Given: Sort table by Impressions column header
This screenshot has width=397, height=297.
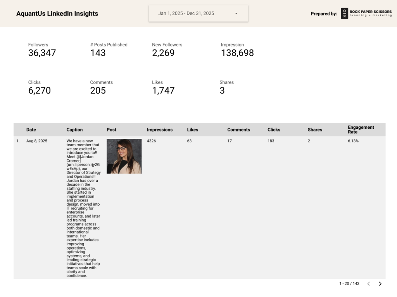Looking at the screenshot, I should (x=160, y=130).
